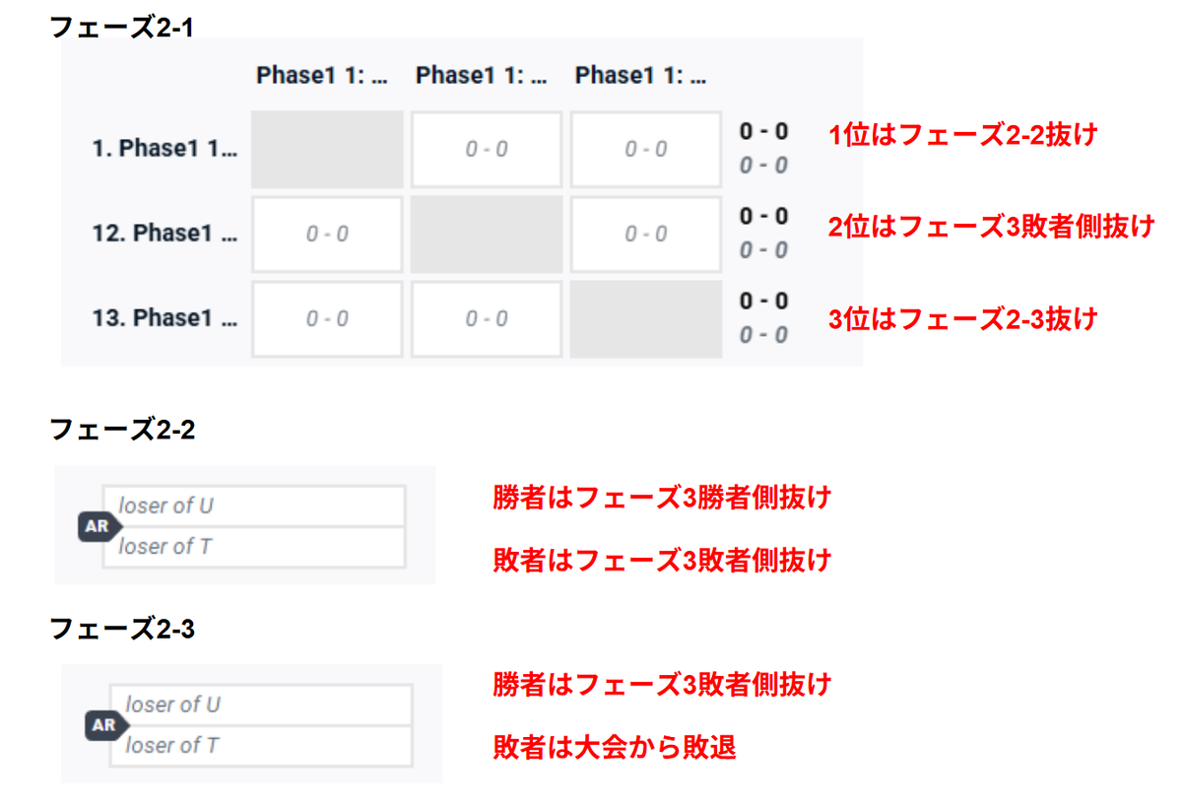The height and width of the screenshot is (807, 1182).
Task: Click the AR match badge in フェーズ2-3
Action: (x=105, y=725)
